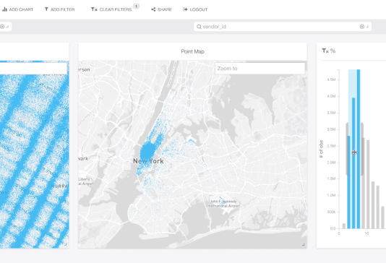Focus the vendor_id search text field
Screen dimensions: 386x263
click(x=280, y=27)
